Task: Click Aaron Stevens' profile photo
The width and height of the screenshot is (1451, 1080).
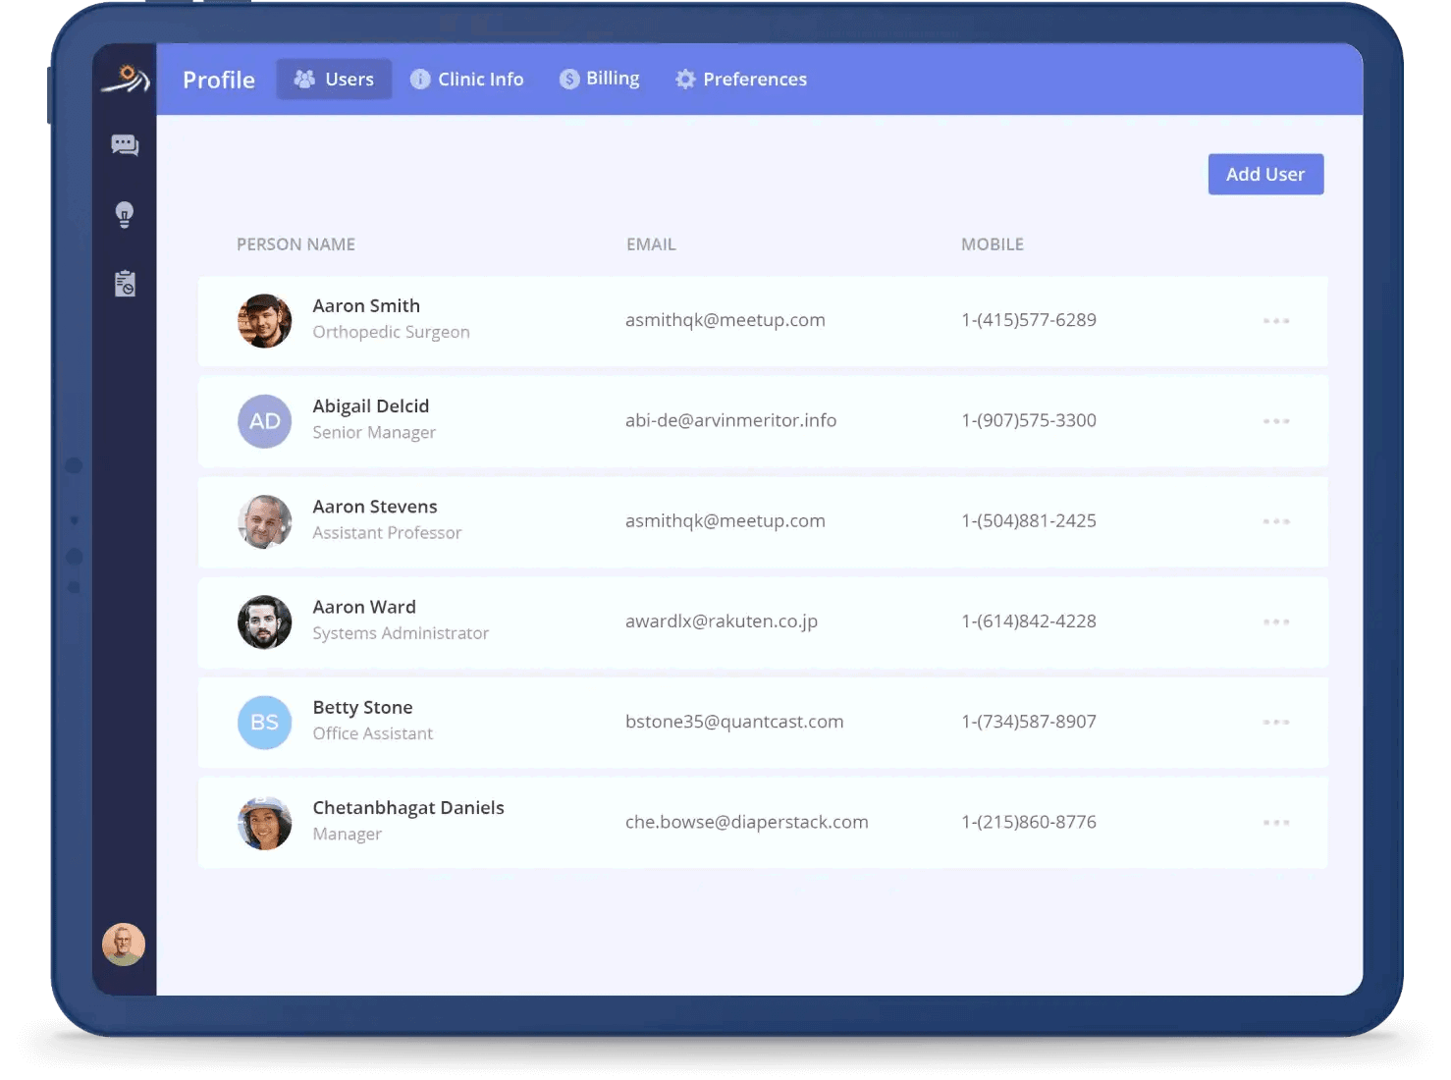Action: [x=265, y=521]
